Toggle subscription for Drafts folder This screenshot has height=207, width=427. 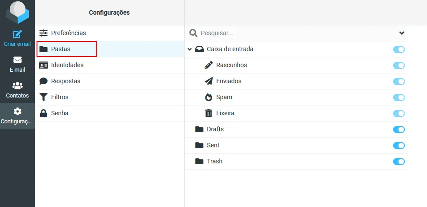click(x=398, y=130)
